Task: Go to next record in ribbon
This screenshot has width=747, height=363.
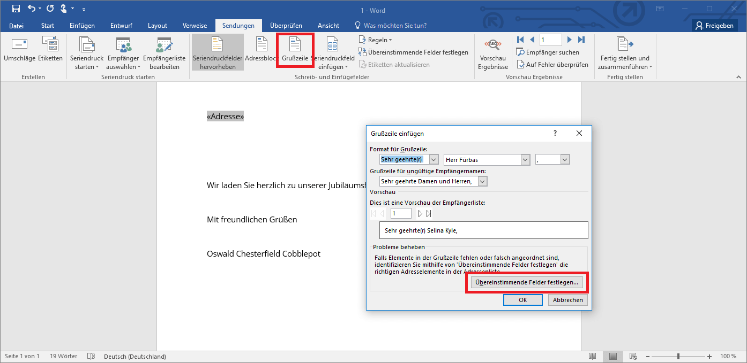Action: click(570, 40)
